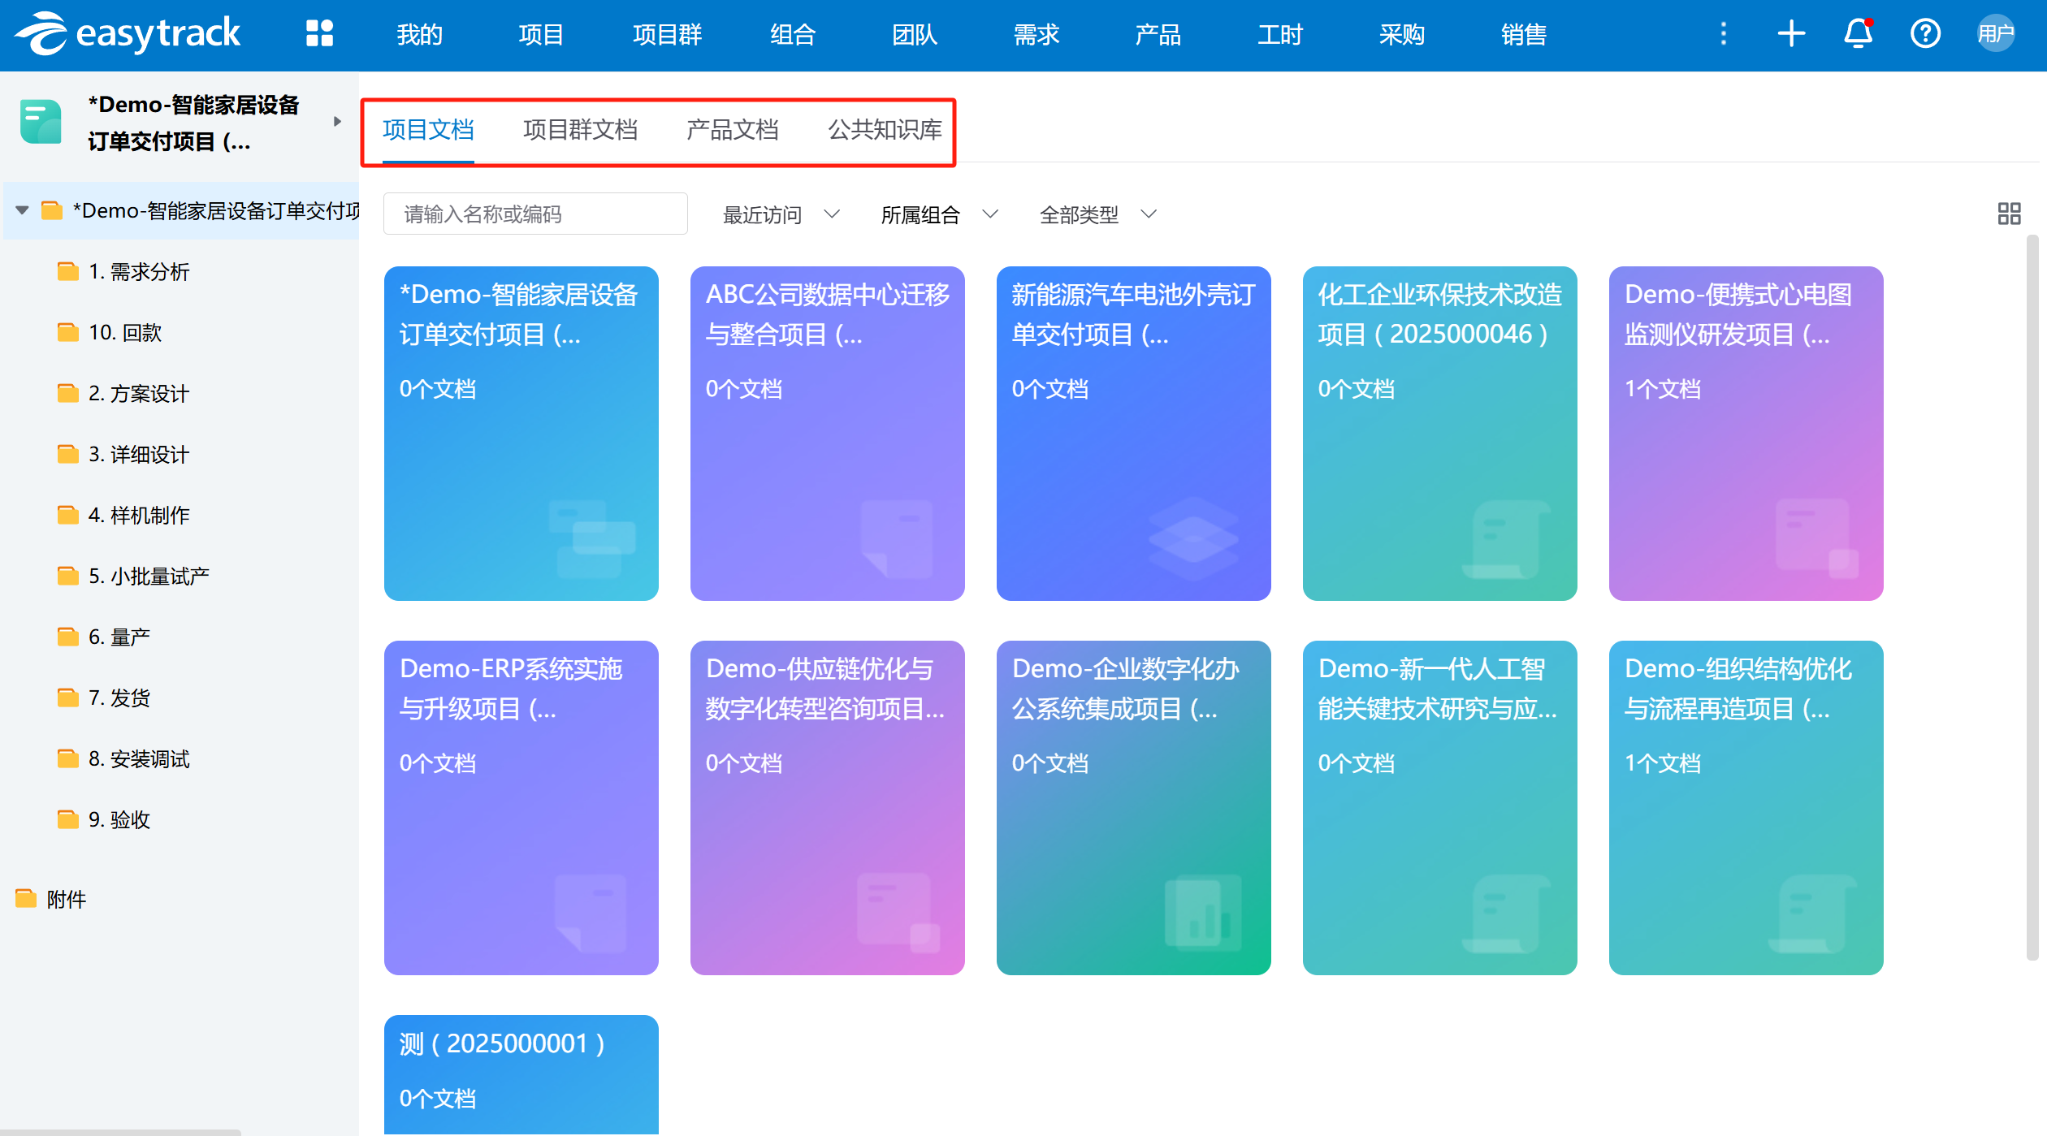Expand the 最近访问 sort dropdown
Screen dimensions: 2047x1136
pos(781,214)
